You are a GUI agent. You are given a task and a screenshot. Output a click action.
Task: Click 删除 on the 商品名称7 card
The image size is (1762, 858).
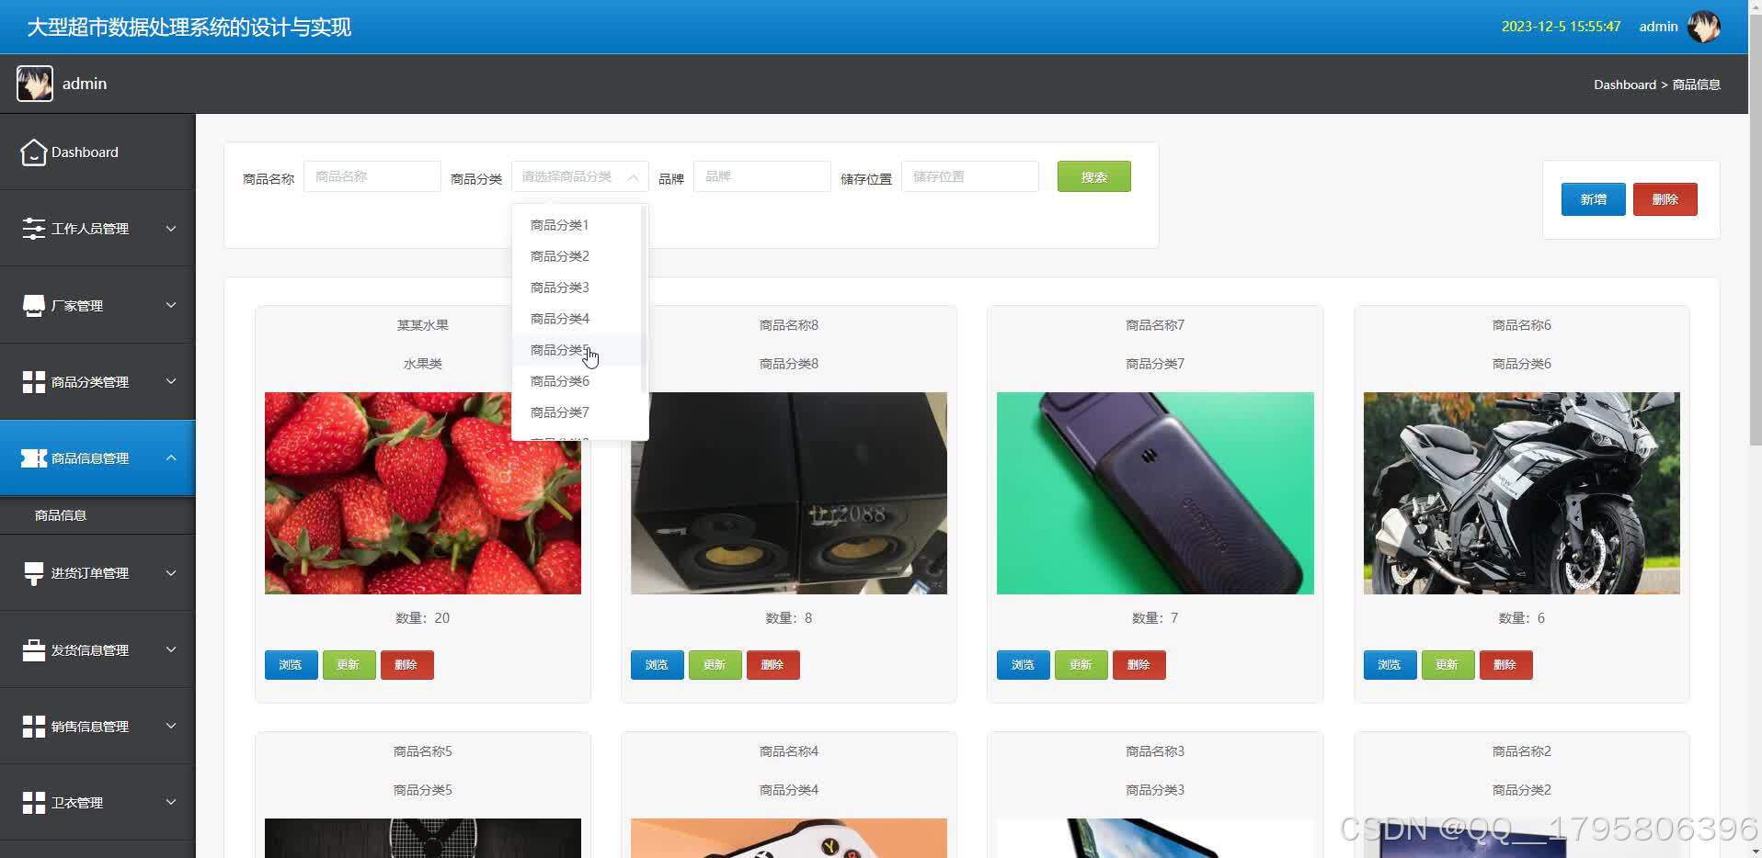click(x=1138, y=665)
